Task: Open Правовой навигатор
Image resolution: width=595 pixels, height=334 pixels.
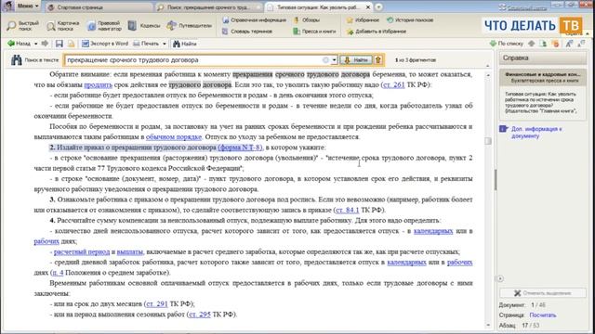Action: pos(104,26)
